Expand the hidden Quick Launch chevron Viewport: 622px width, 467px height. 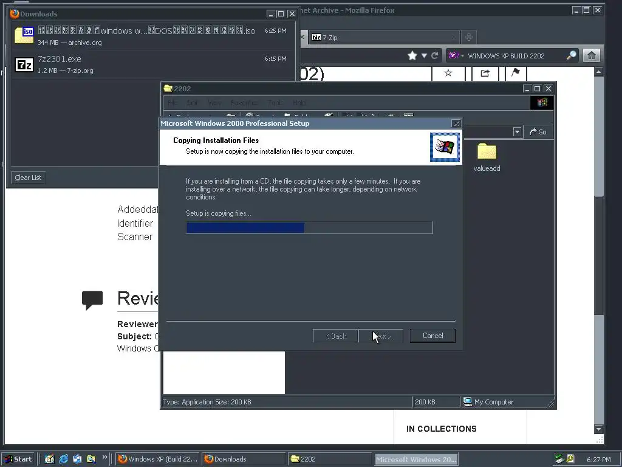point(104,457)
